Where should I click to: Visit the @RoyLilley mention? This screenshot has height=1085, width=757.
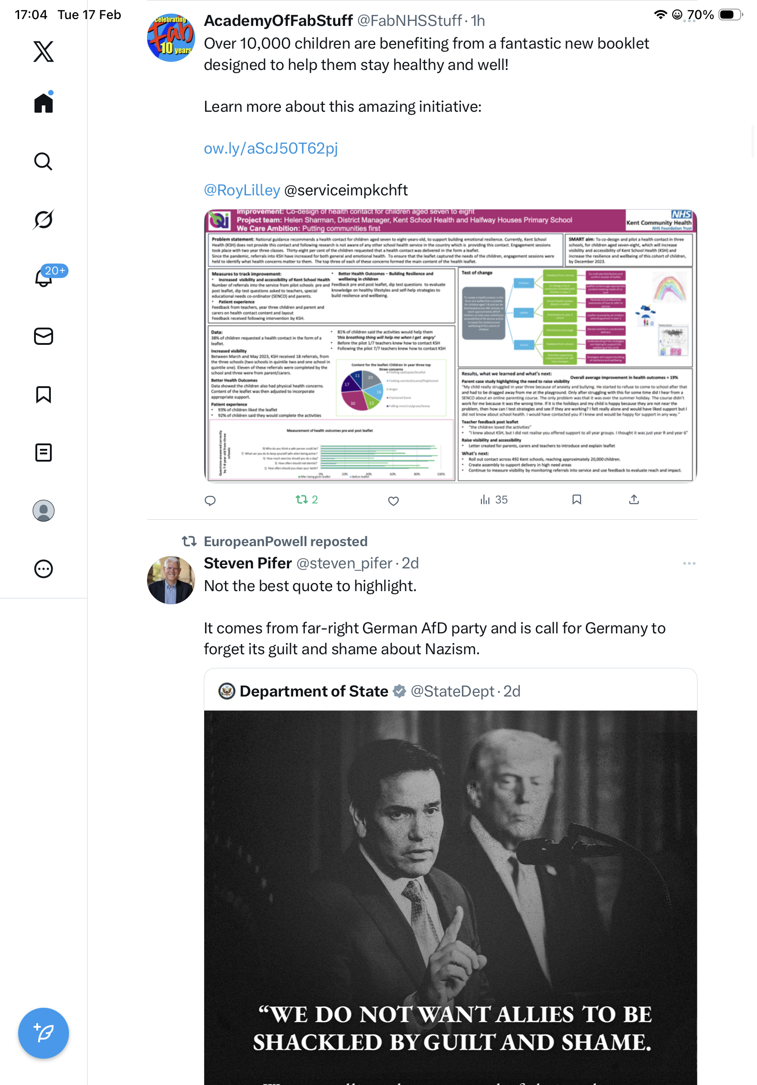pos(242,190)
